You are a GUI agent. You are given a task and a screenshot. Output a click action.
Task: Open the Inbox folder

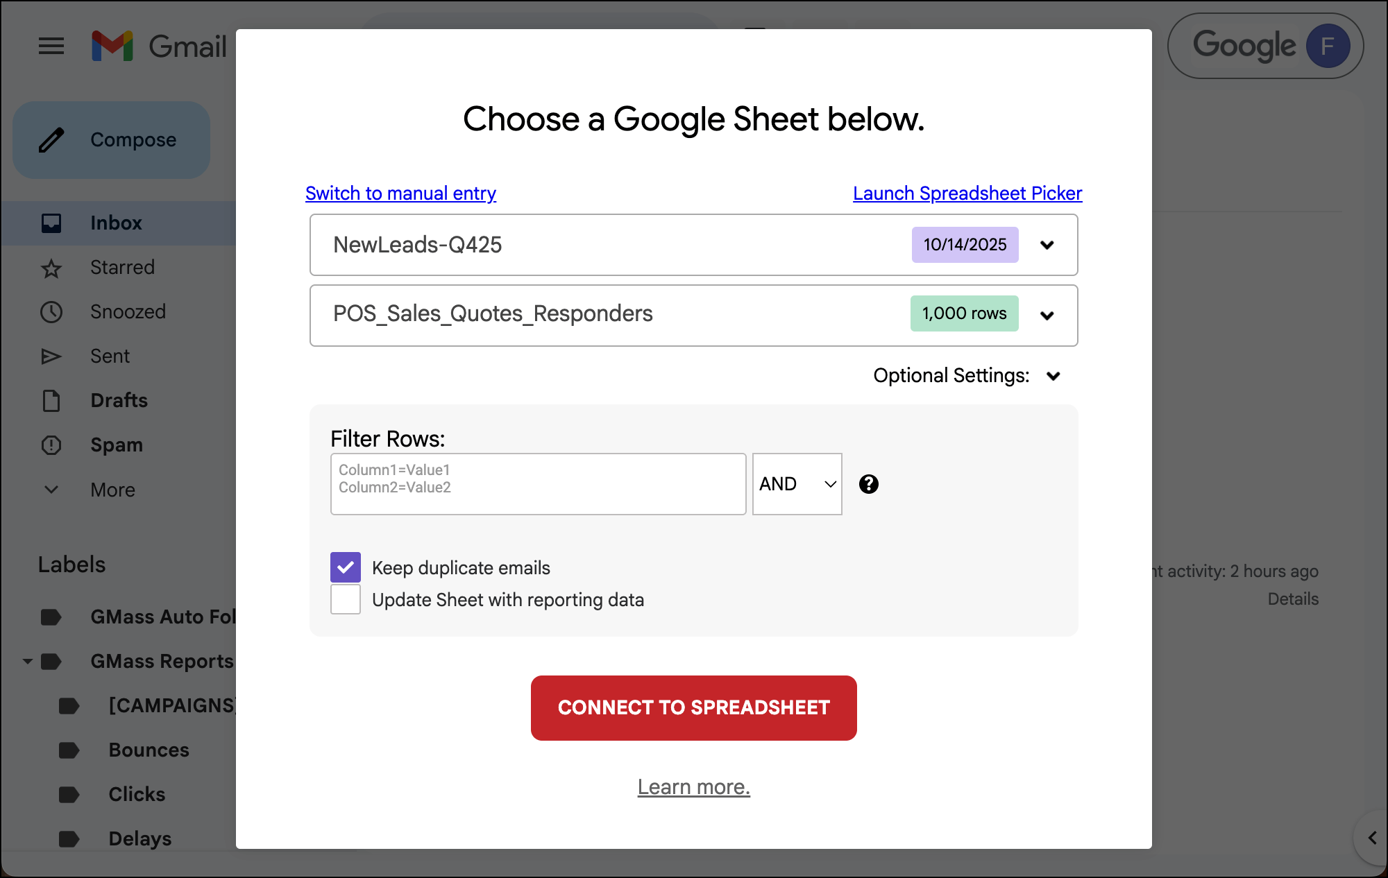pyautogui.click(x=116, y=223)
